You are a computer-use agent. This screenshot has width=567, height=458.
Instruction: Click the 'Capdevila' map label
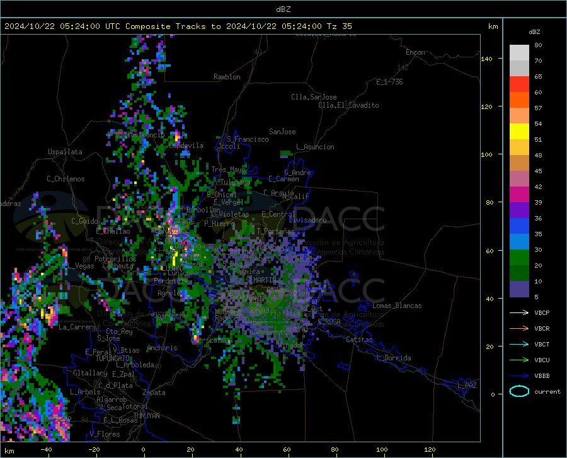point(186,146)
